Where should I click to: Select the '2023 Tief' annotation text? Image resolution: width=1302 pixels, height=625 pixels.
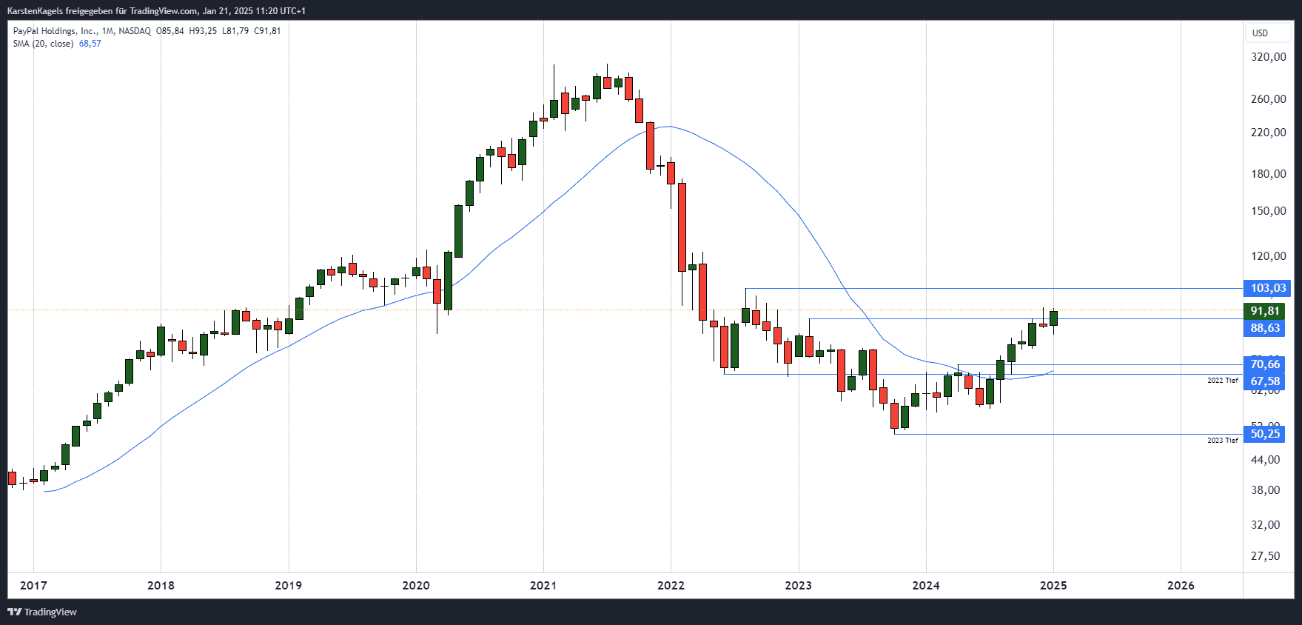pyautogui.click(x=1222, y=441)
